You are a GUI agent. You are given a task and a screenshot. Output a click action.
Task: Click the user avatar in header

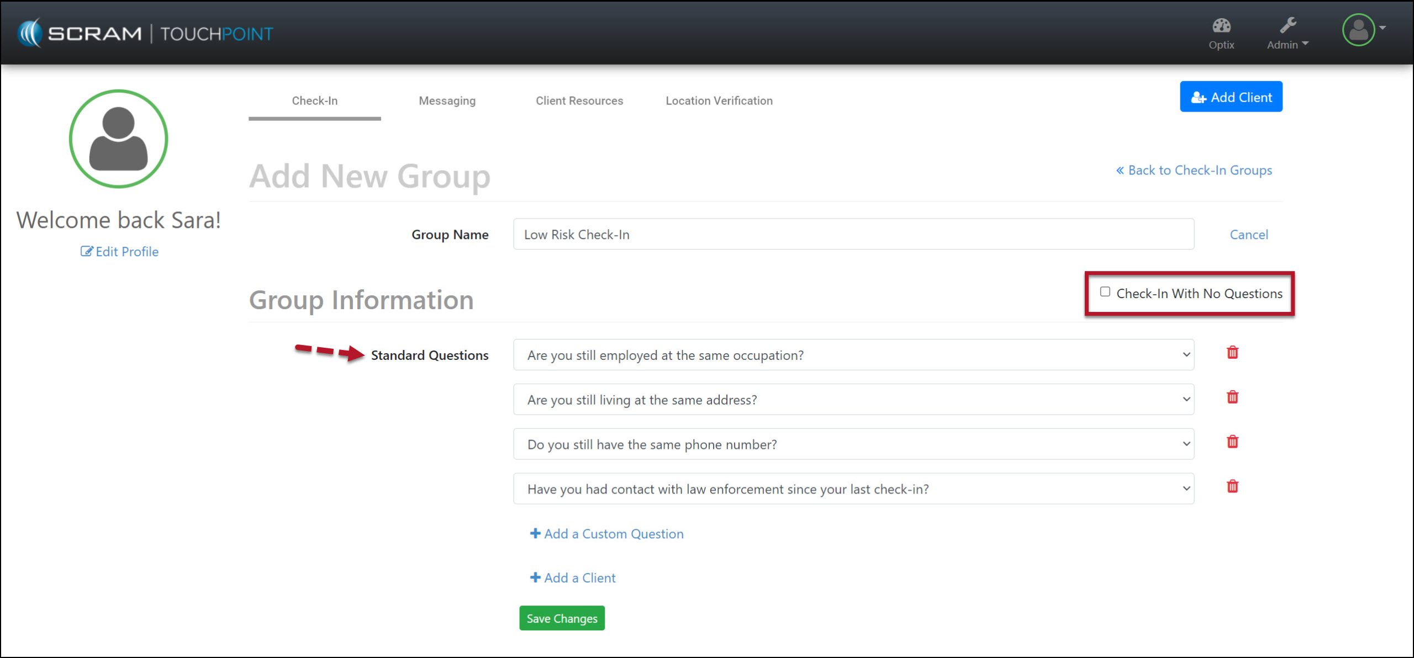(x=1358, y=30)
